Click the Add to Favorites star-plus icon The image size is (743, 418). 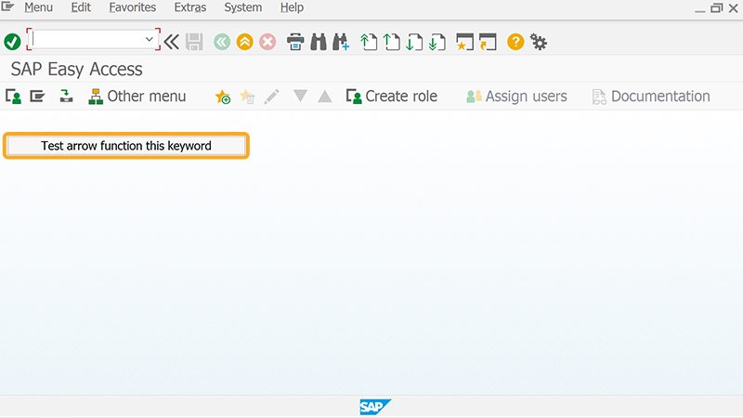pos(222,97)
